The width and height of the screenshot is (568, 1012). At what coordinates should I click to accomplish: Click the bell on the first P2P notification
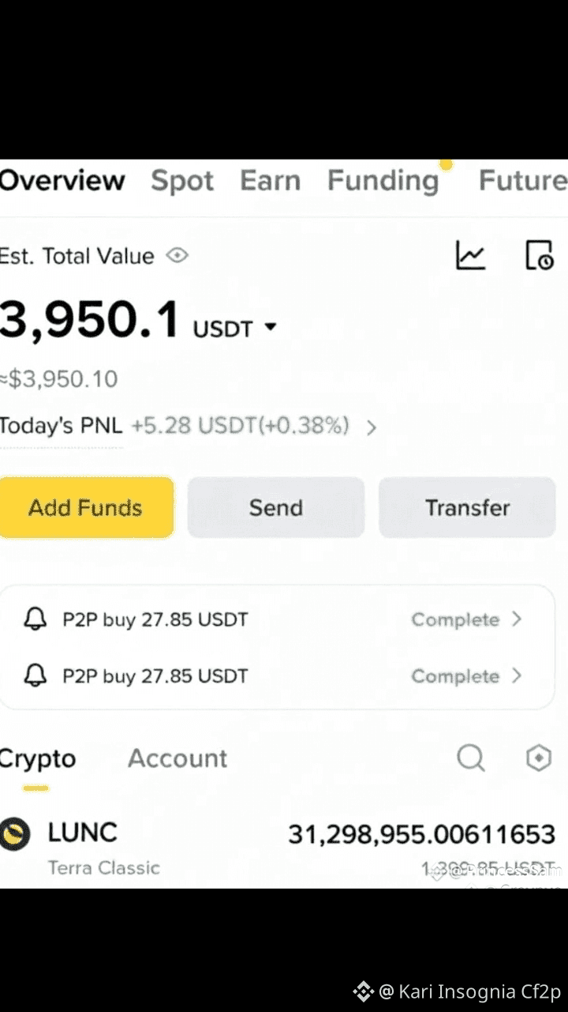35,619
